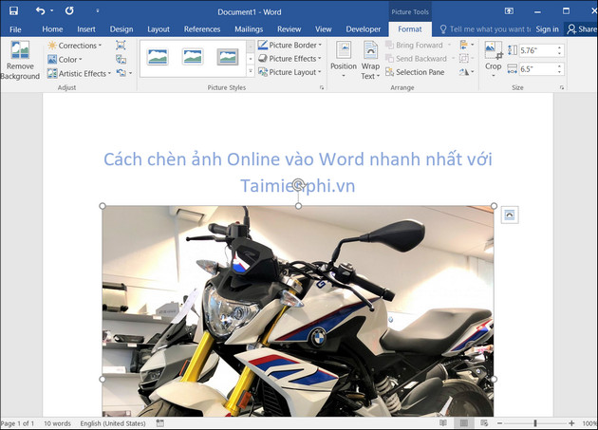
Task: Switch to the Developer tab
Action: click(363, 29)
